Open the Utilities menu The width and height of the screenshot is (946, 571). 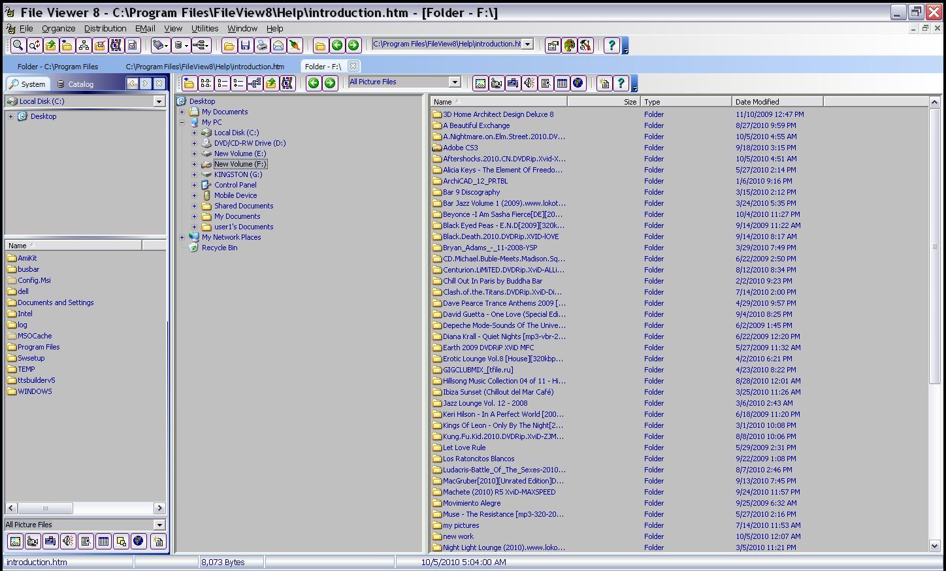[x=204, y=28]
